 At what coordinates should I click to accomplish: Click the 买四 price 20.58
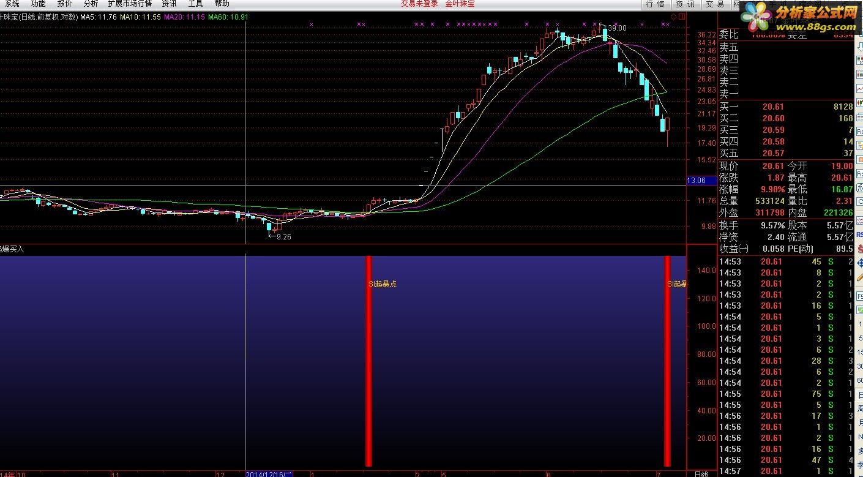point(773,141)
